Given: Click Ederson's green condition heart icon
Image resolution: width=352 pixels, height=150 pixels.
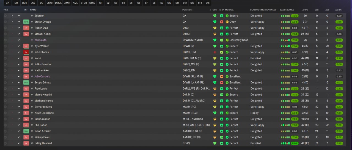Looking at the screenshot, I should coord(215,16).
